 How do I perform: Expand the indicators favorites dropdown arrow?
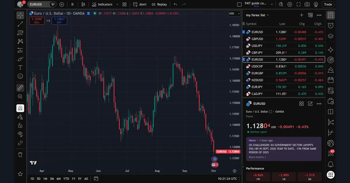coord(117,4)
